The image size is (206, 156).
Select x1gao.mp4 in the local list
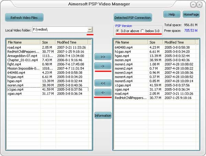click(48, 89)
